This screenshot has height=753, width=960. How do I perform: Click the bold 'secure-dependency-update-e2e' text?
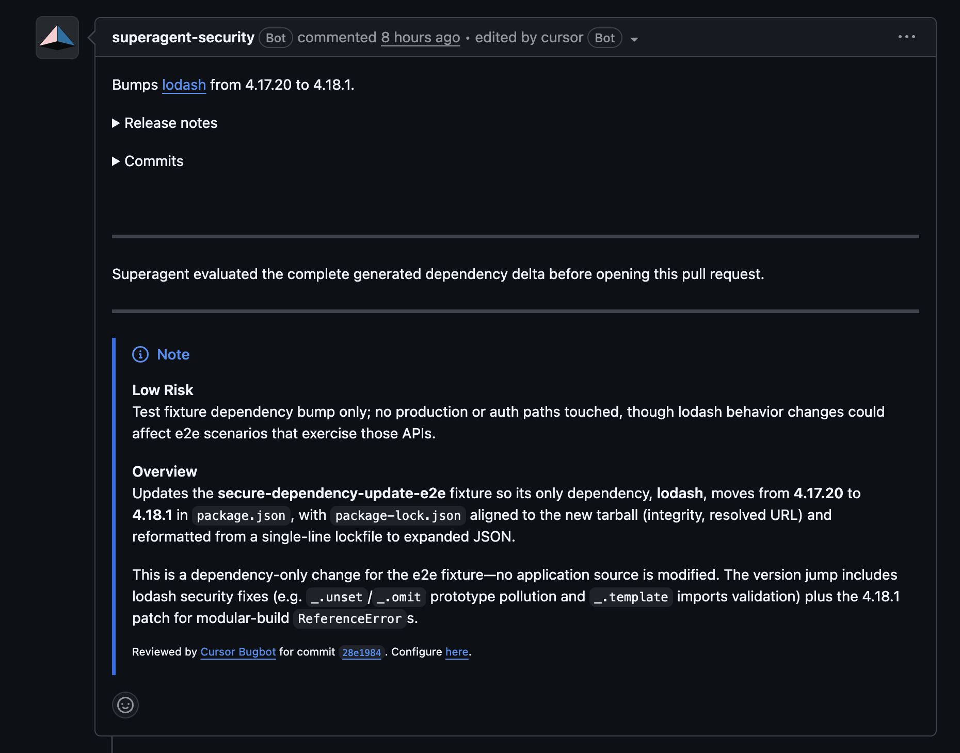331,493
